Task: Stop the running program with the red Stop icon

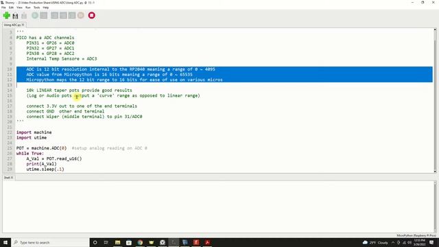Action: (91, 15)
